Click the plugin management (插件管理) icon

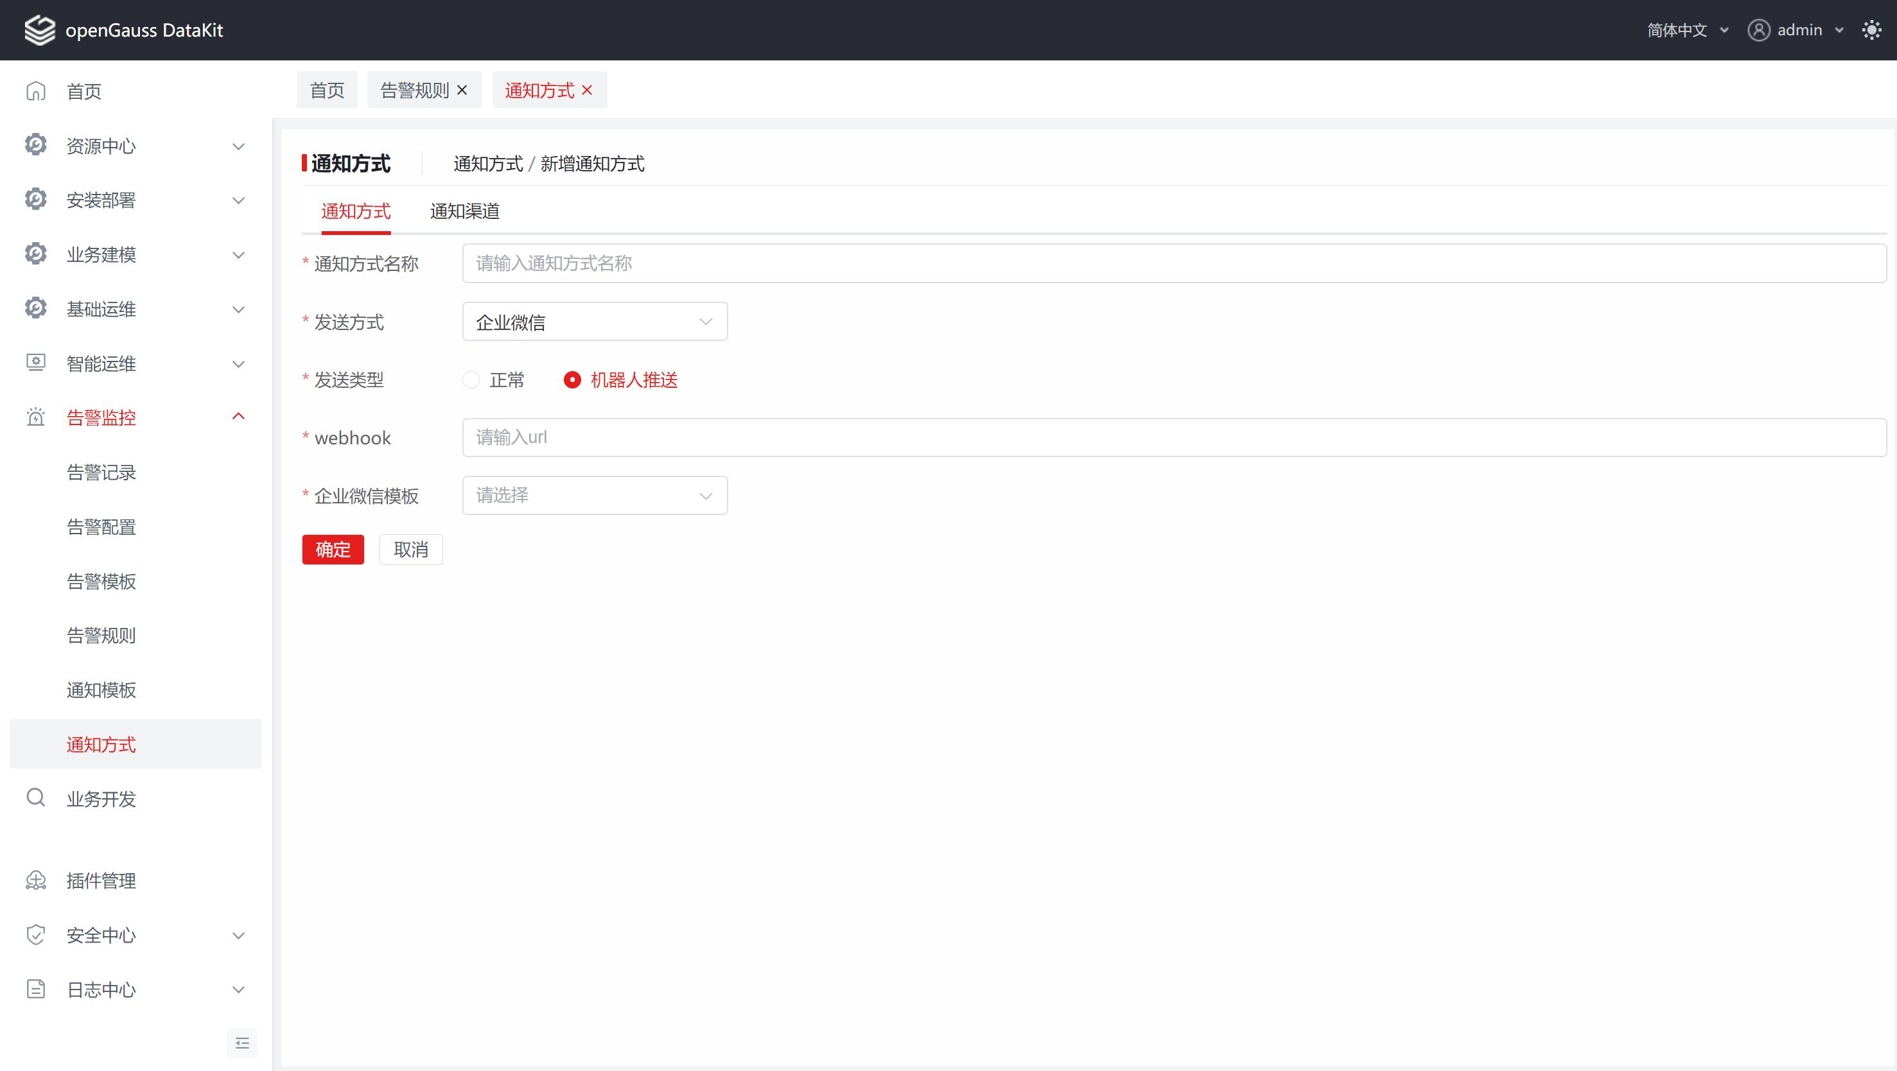coord(35,880)
